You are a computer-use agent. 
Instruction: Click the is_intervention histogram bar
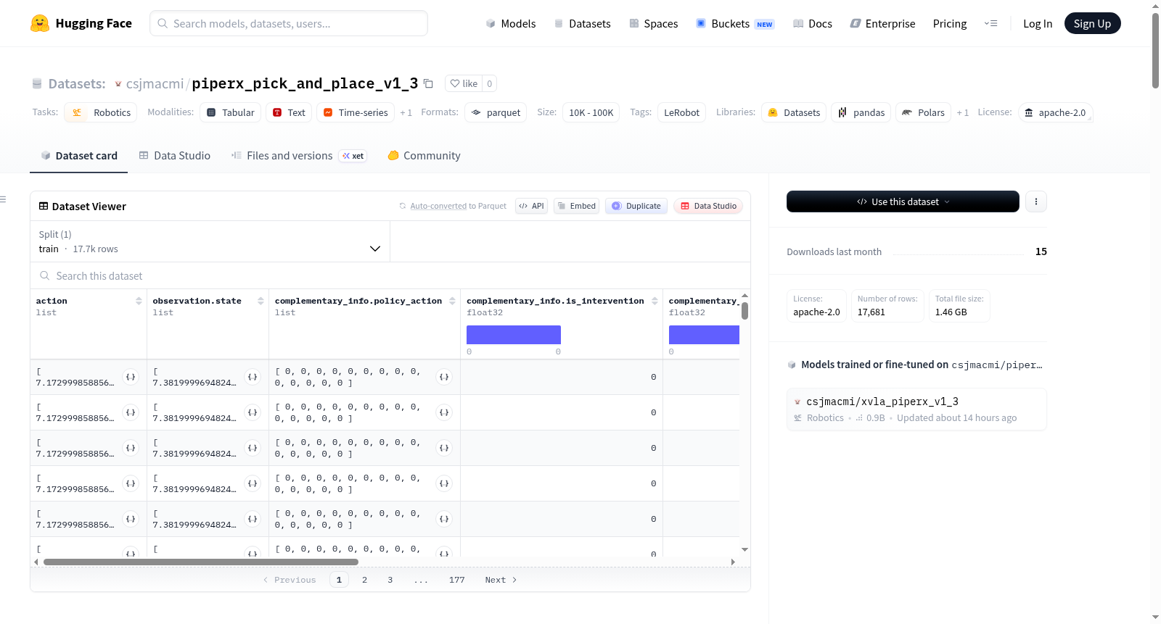coord(514,335)
